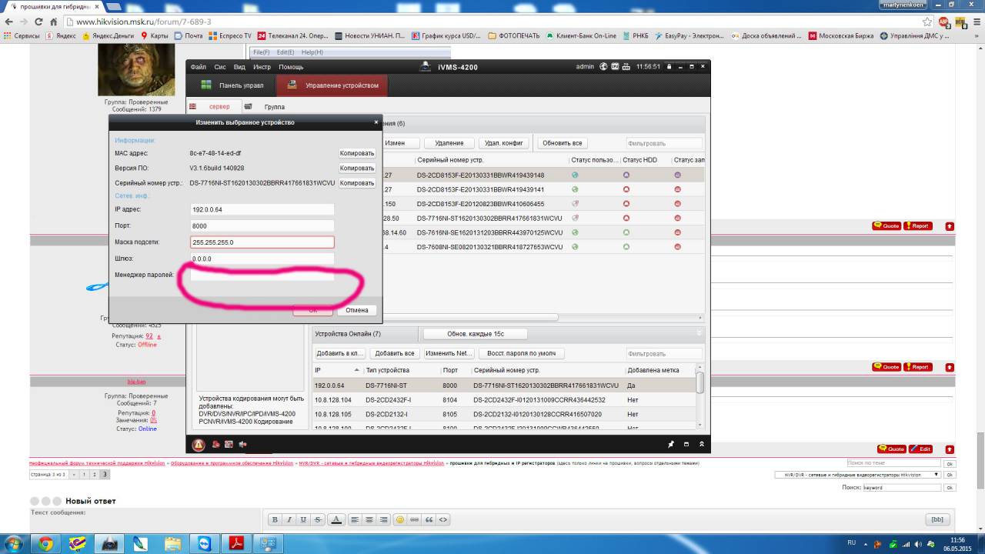
Task: Open TeamViewer from the taskbar
Action: (x=203, y=544)
